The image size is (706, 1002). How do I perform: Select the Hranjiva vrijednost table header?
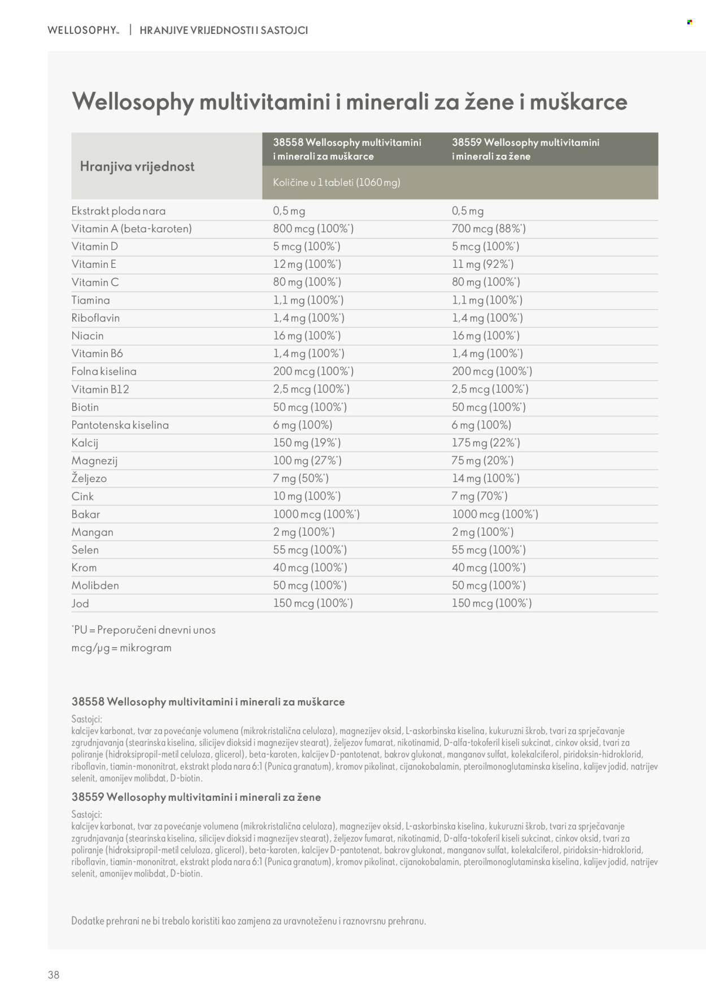click(x=137, y=166)
